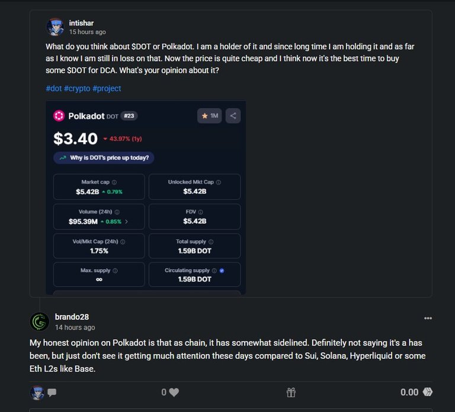This screenshot has width=455, height=412.
Task: Open the intishar username link
Action: 81,23
